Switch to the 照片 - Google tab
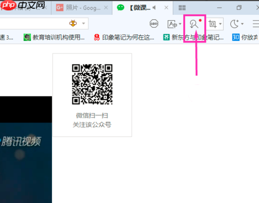The height and width of the screenshot is (203, 259). (82, 8)
